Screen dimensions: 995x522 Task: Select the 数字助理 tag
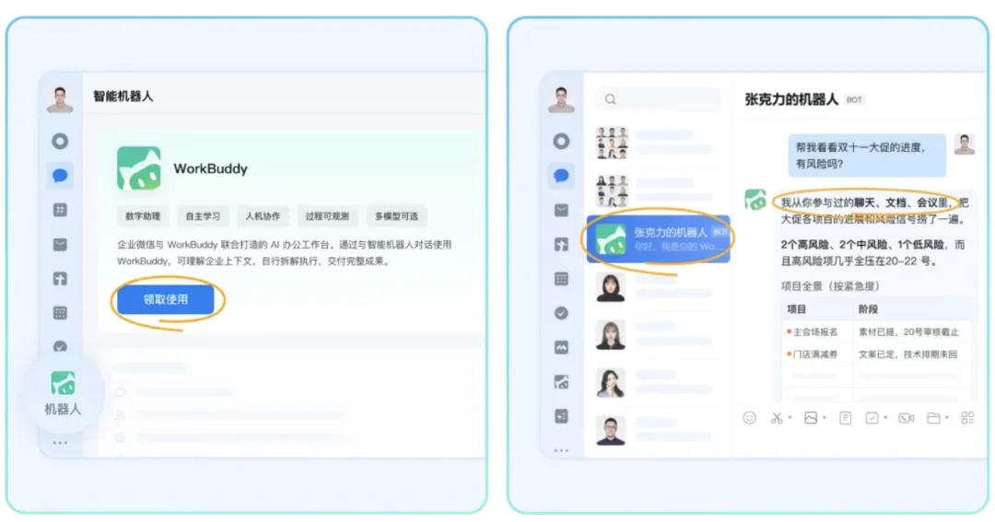pos(143,216)
